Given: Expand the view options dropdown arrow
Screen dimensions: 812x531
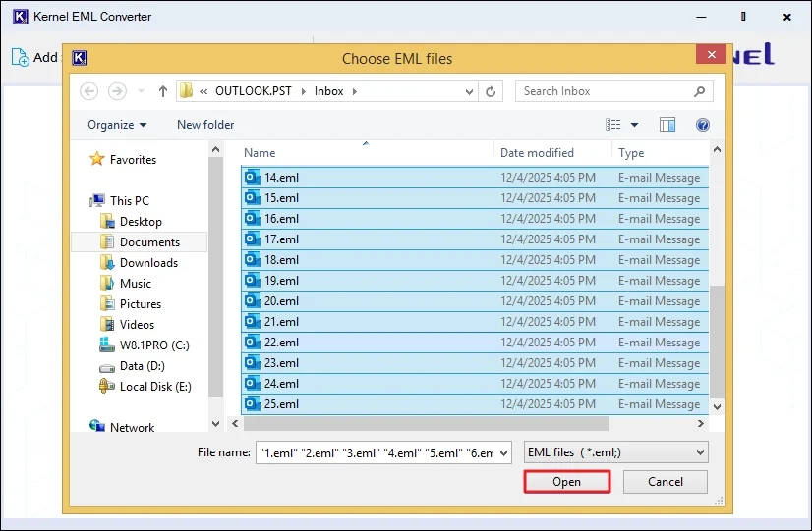Looking at the screenshot, I should tap(634, 125).
